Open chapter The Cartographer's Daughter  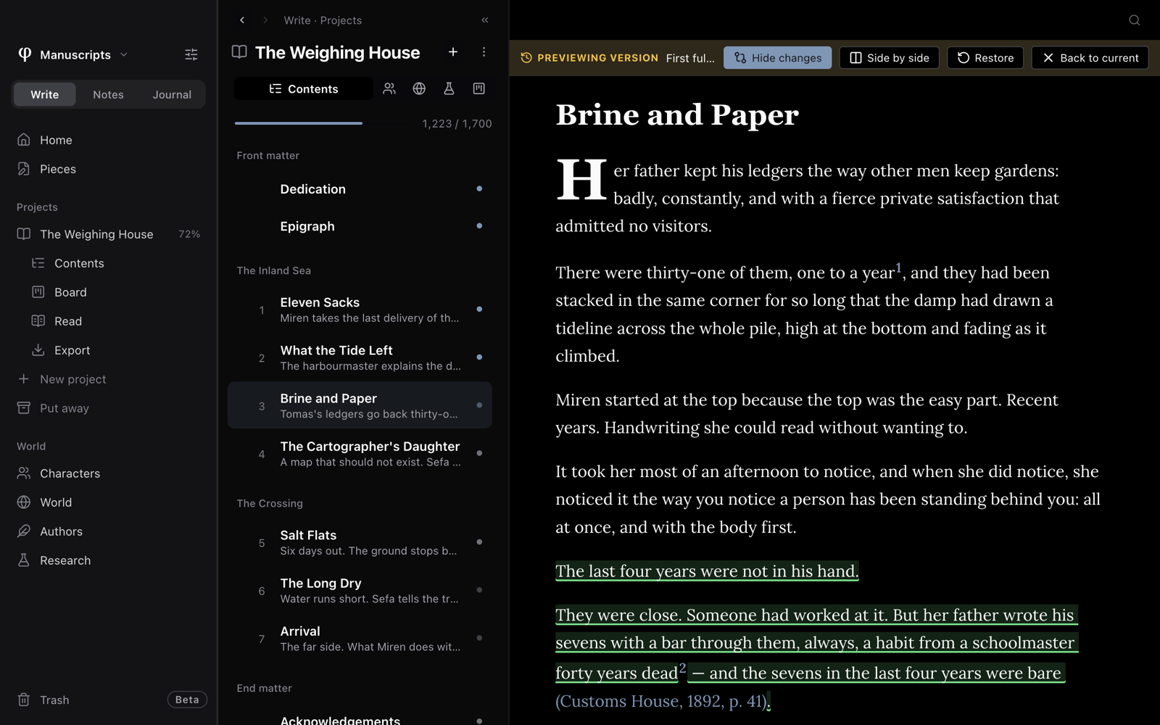360,454
